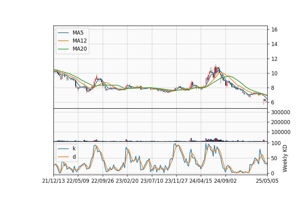297x213 pixels.
Task: Click the 22/05/09 date axis label
Action: click(78, 181)
